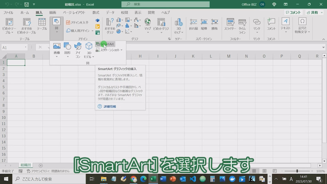
Task: Open the リンク link menu
Action: 257,26
